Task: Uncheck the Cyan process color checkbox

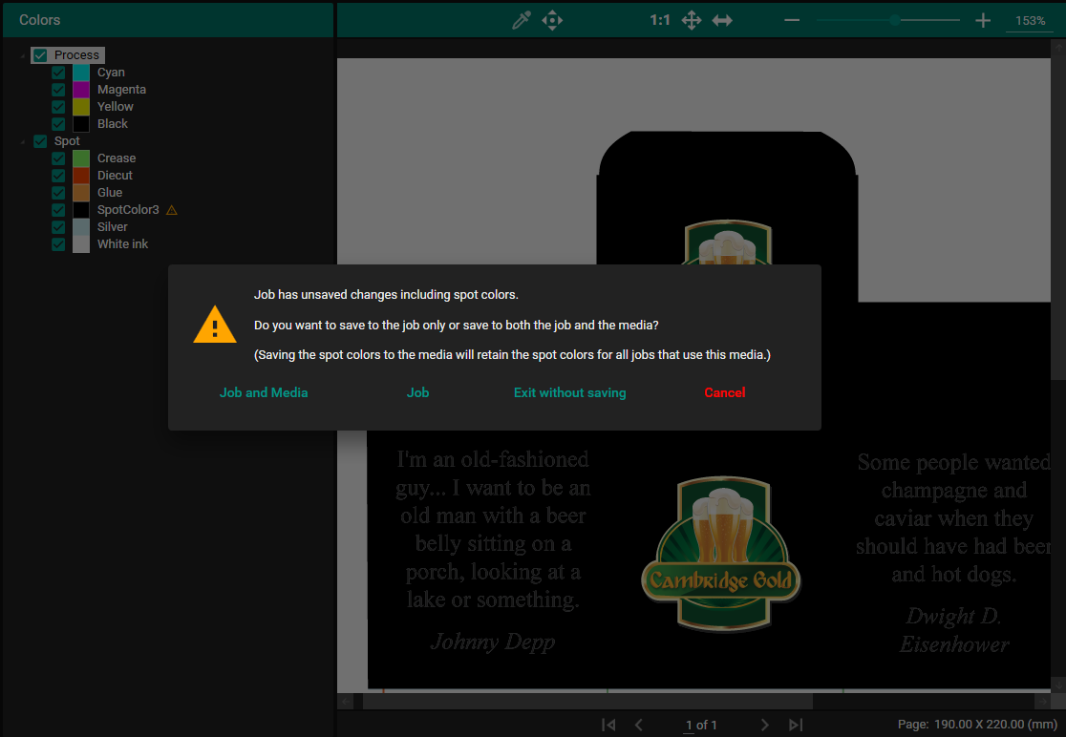Action: (59, 73)
